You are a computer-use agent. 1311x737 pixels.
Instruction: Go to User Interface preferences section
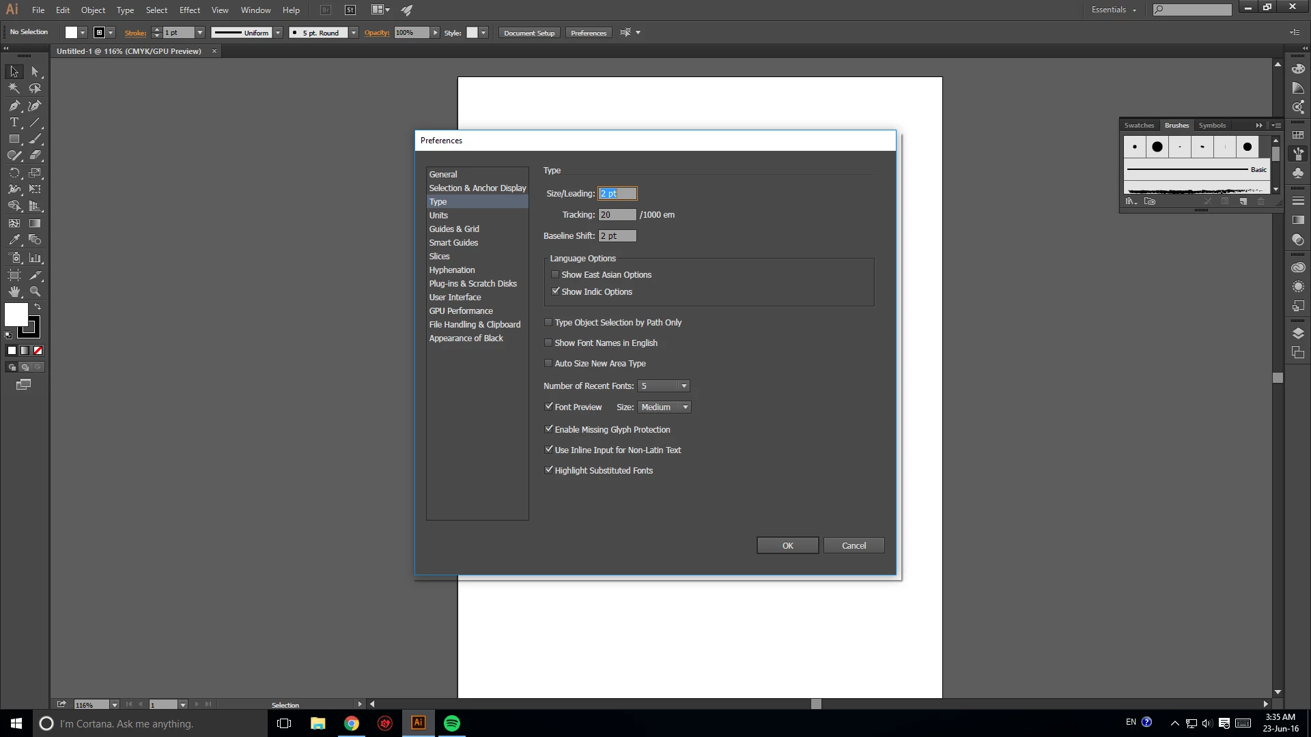(x=455, y=298)
